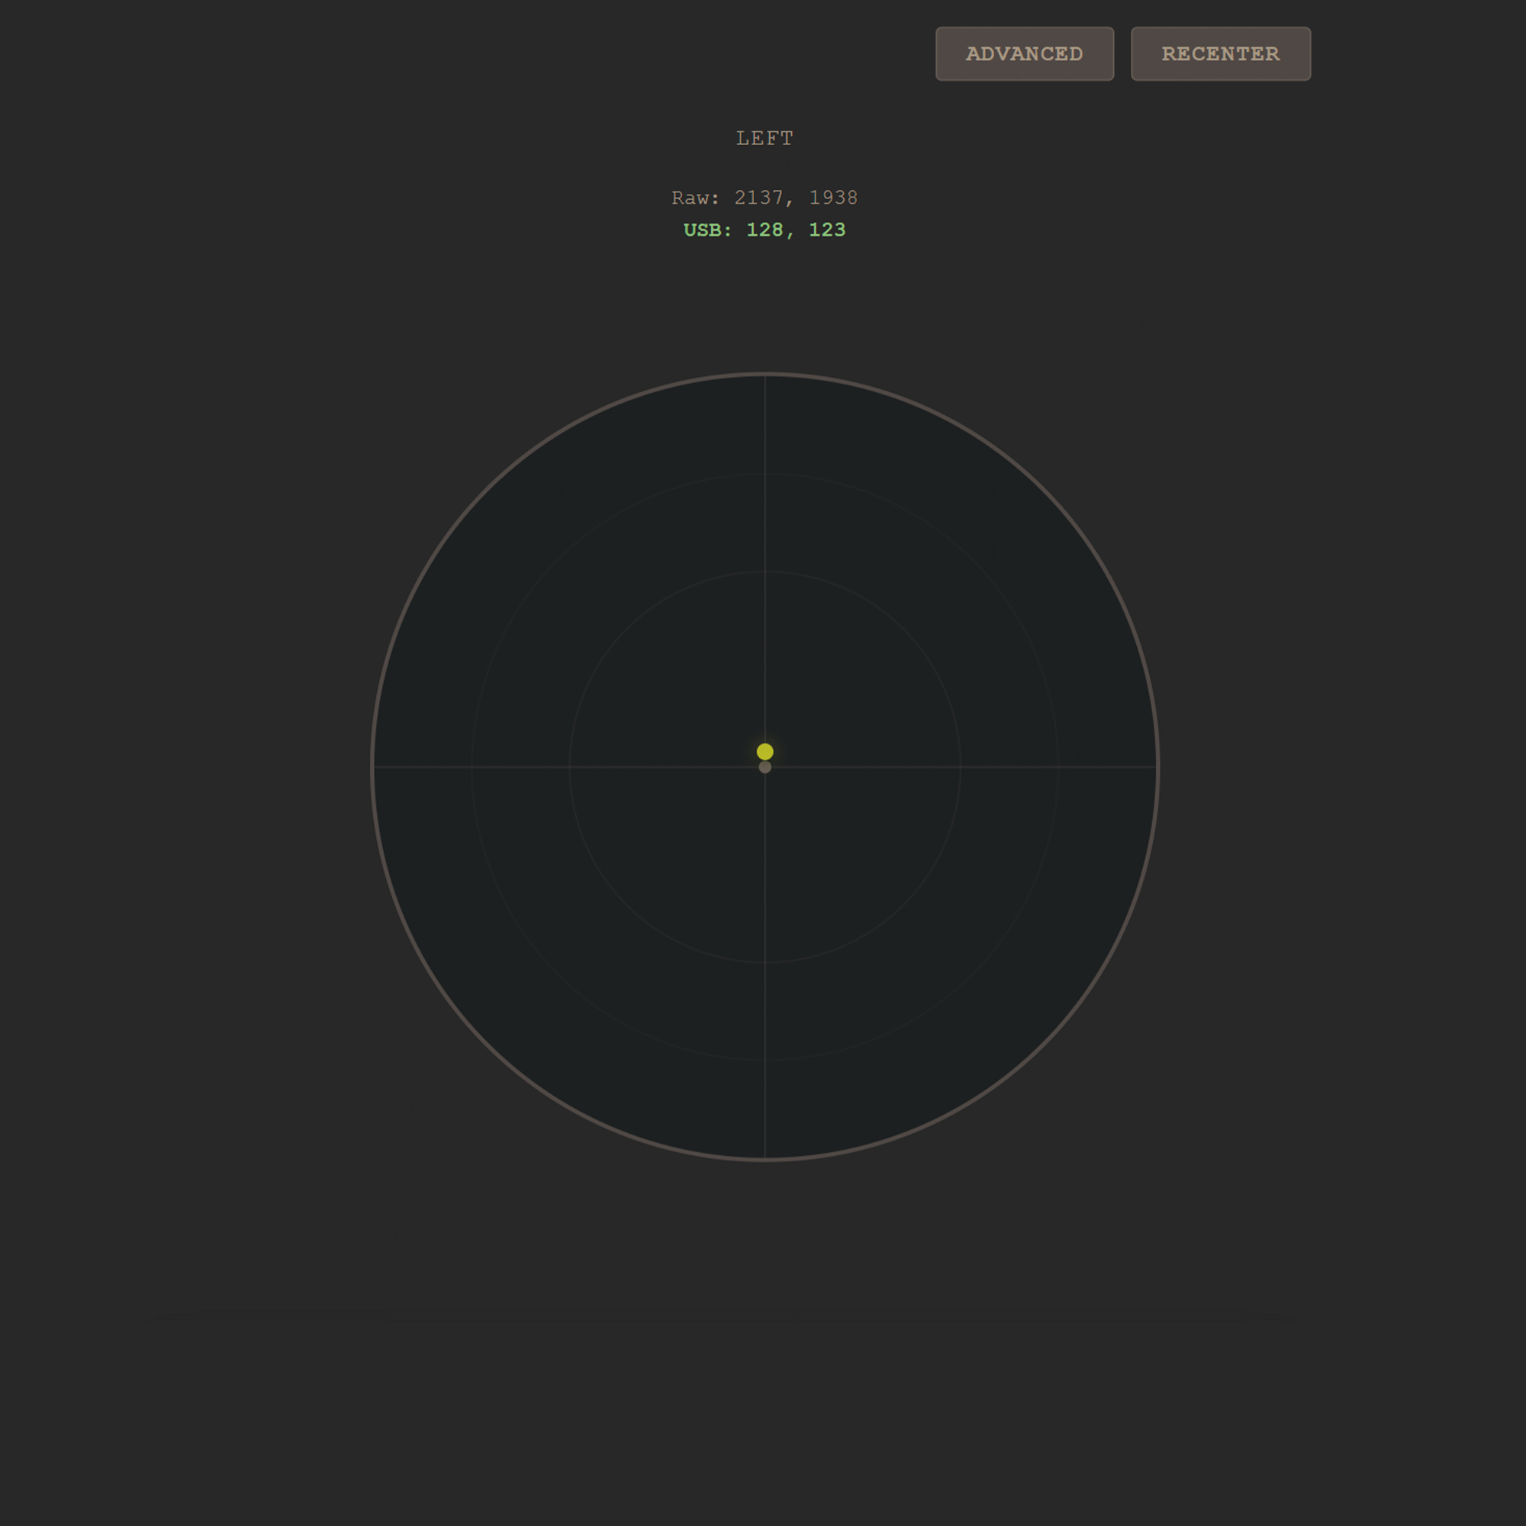Click middle ring at left horizontal axis crossing
The image size is (1526, 1526).
472,767
